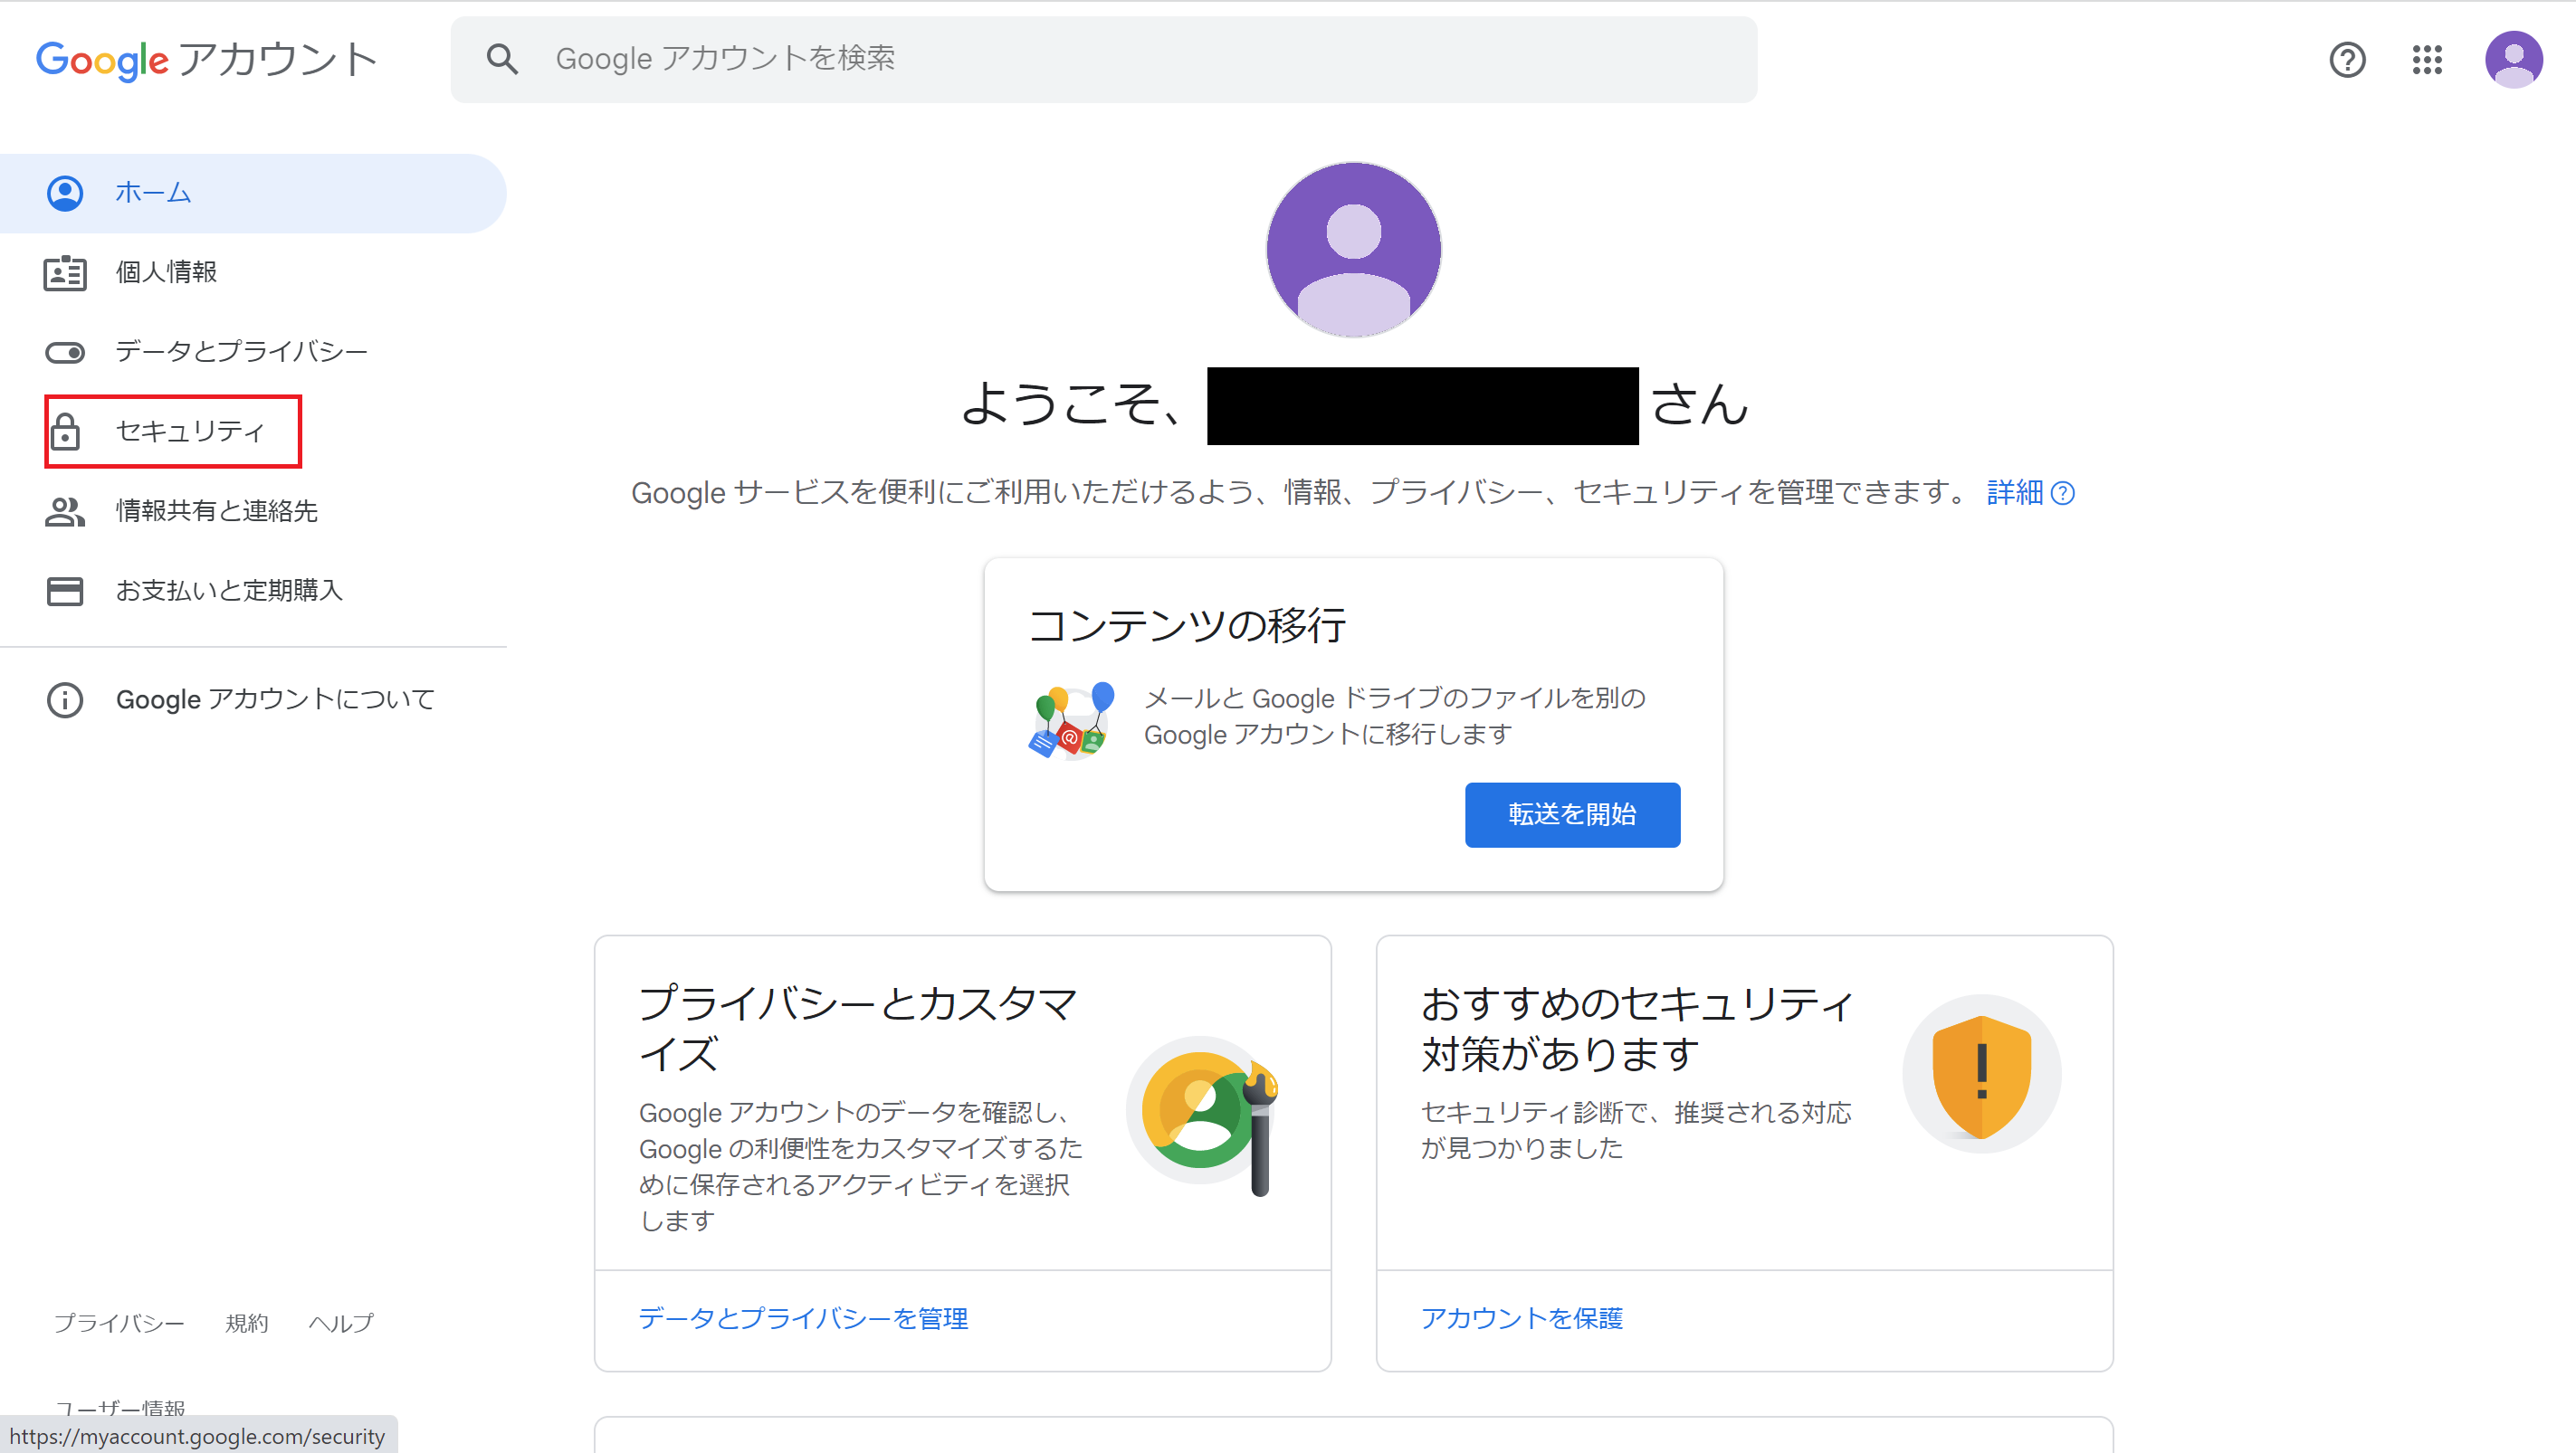Open お支払いと定期購入 from the sidebar
This screenshot has height=1453, width=2576.
pyautogui.click(x=253, y=591)
